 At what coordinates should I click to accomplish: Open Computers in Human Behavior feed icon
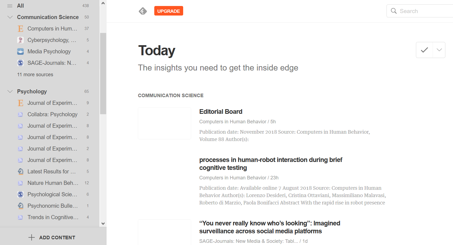(x=20, y=29)
